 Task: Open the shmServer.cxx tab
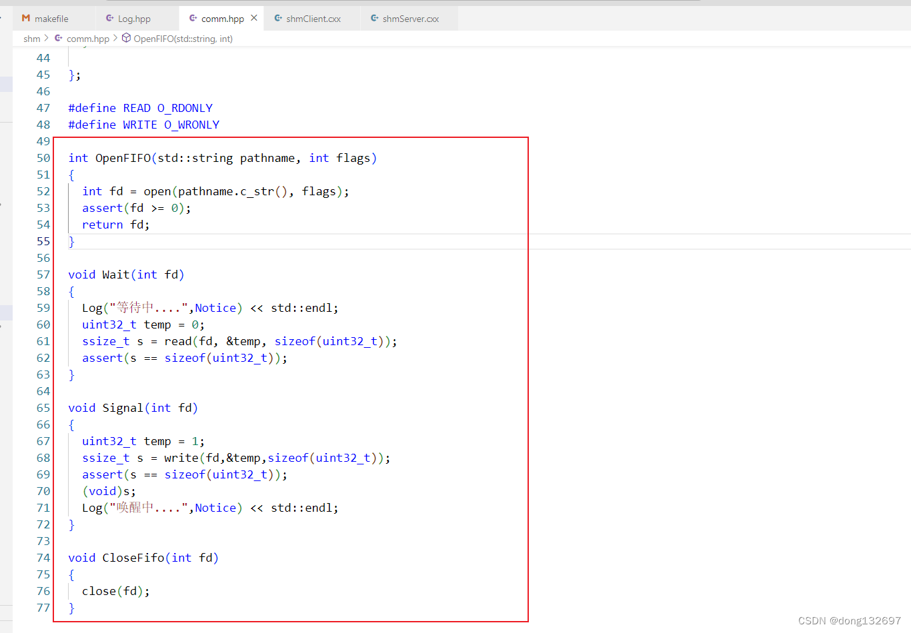point(410,19)
